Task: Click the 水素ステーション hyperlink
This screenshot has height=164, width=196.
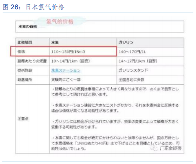Action: (x=66, y=71)
